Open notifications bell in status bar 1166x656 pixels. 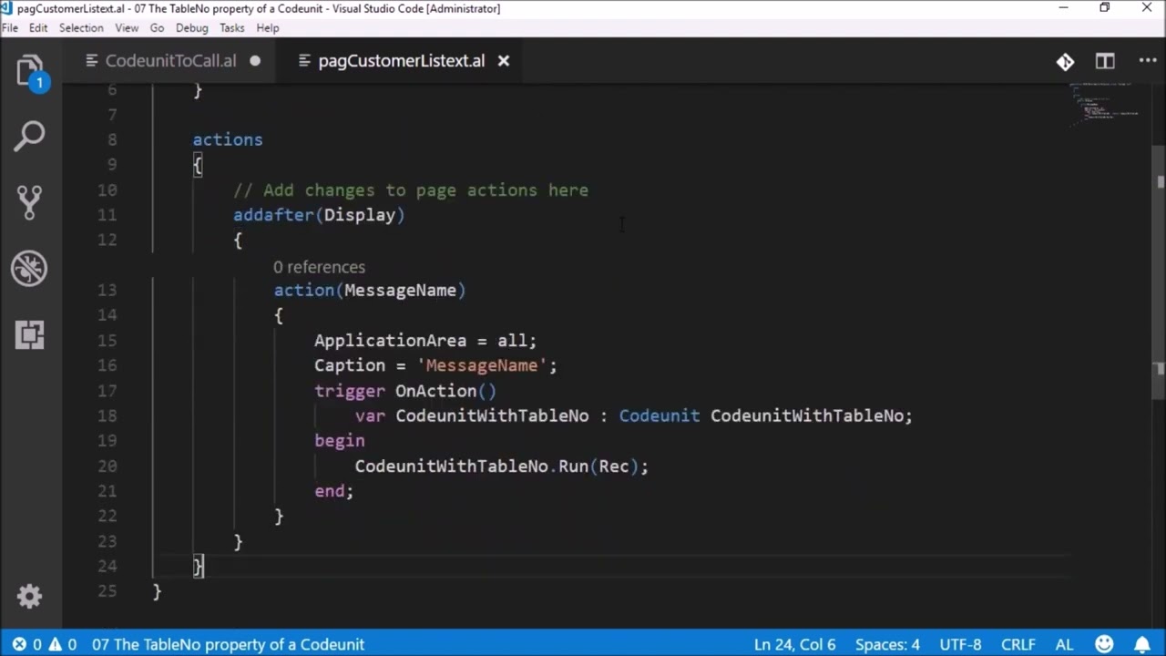(x=1141, y=644)
